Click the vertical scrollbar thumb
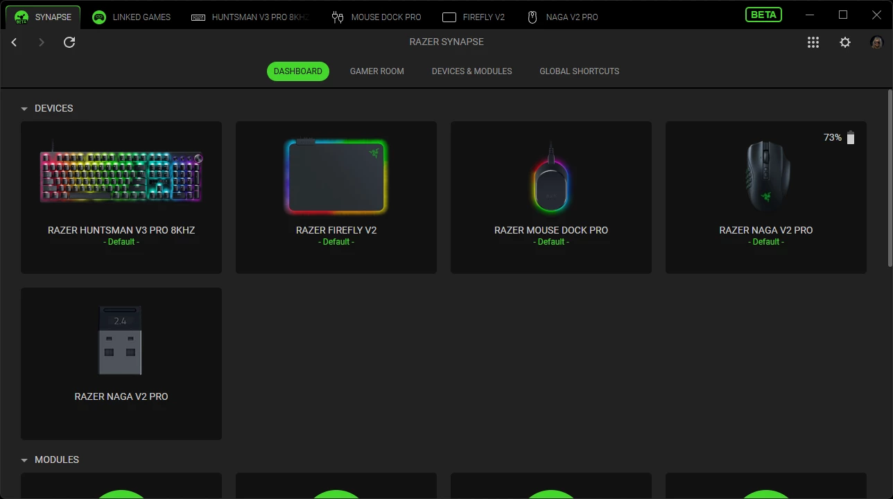This screenshot has width=893, height=499. click(890, 177)
